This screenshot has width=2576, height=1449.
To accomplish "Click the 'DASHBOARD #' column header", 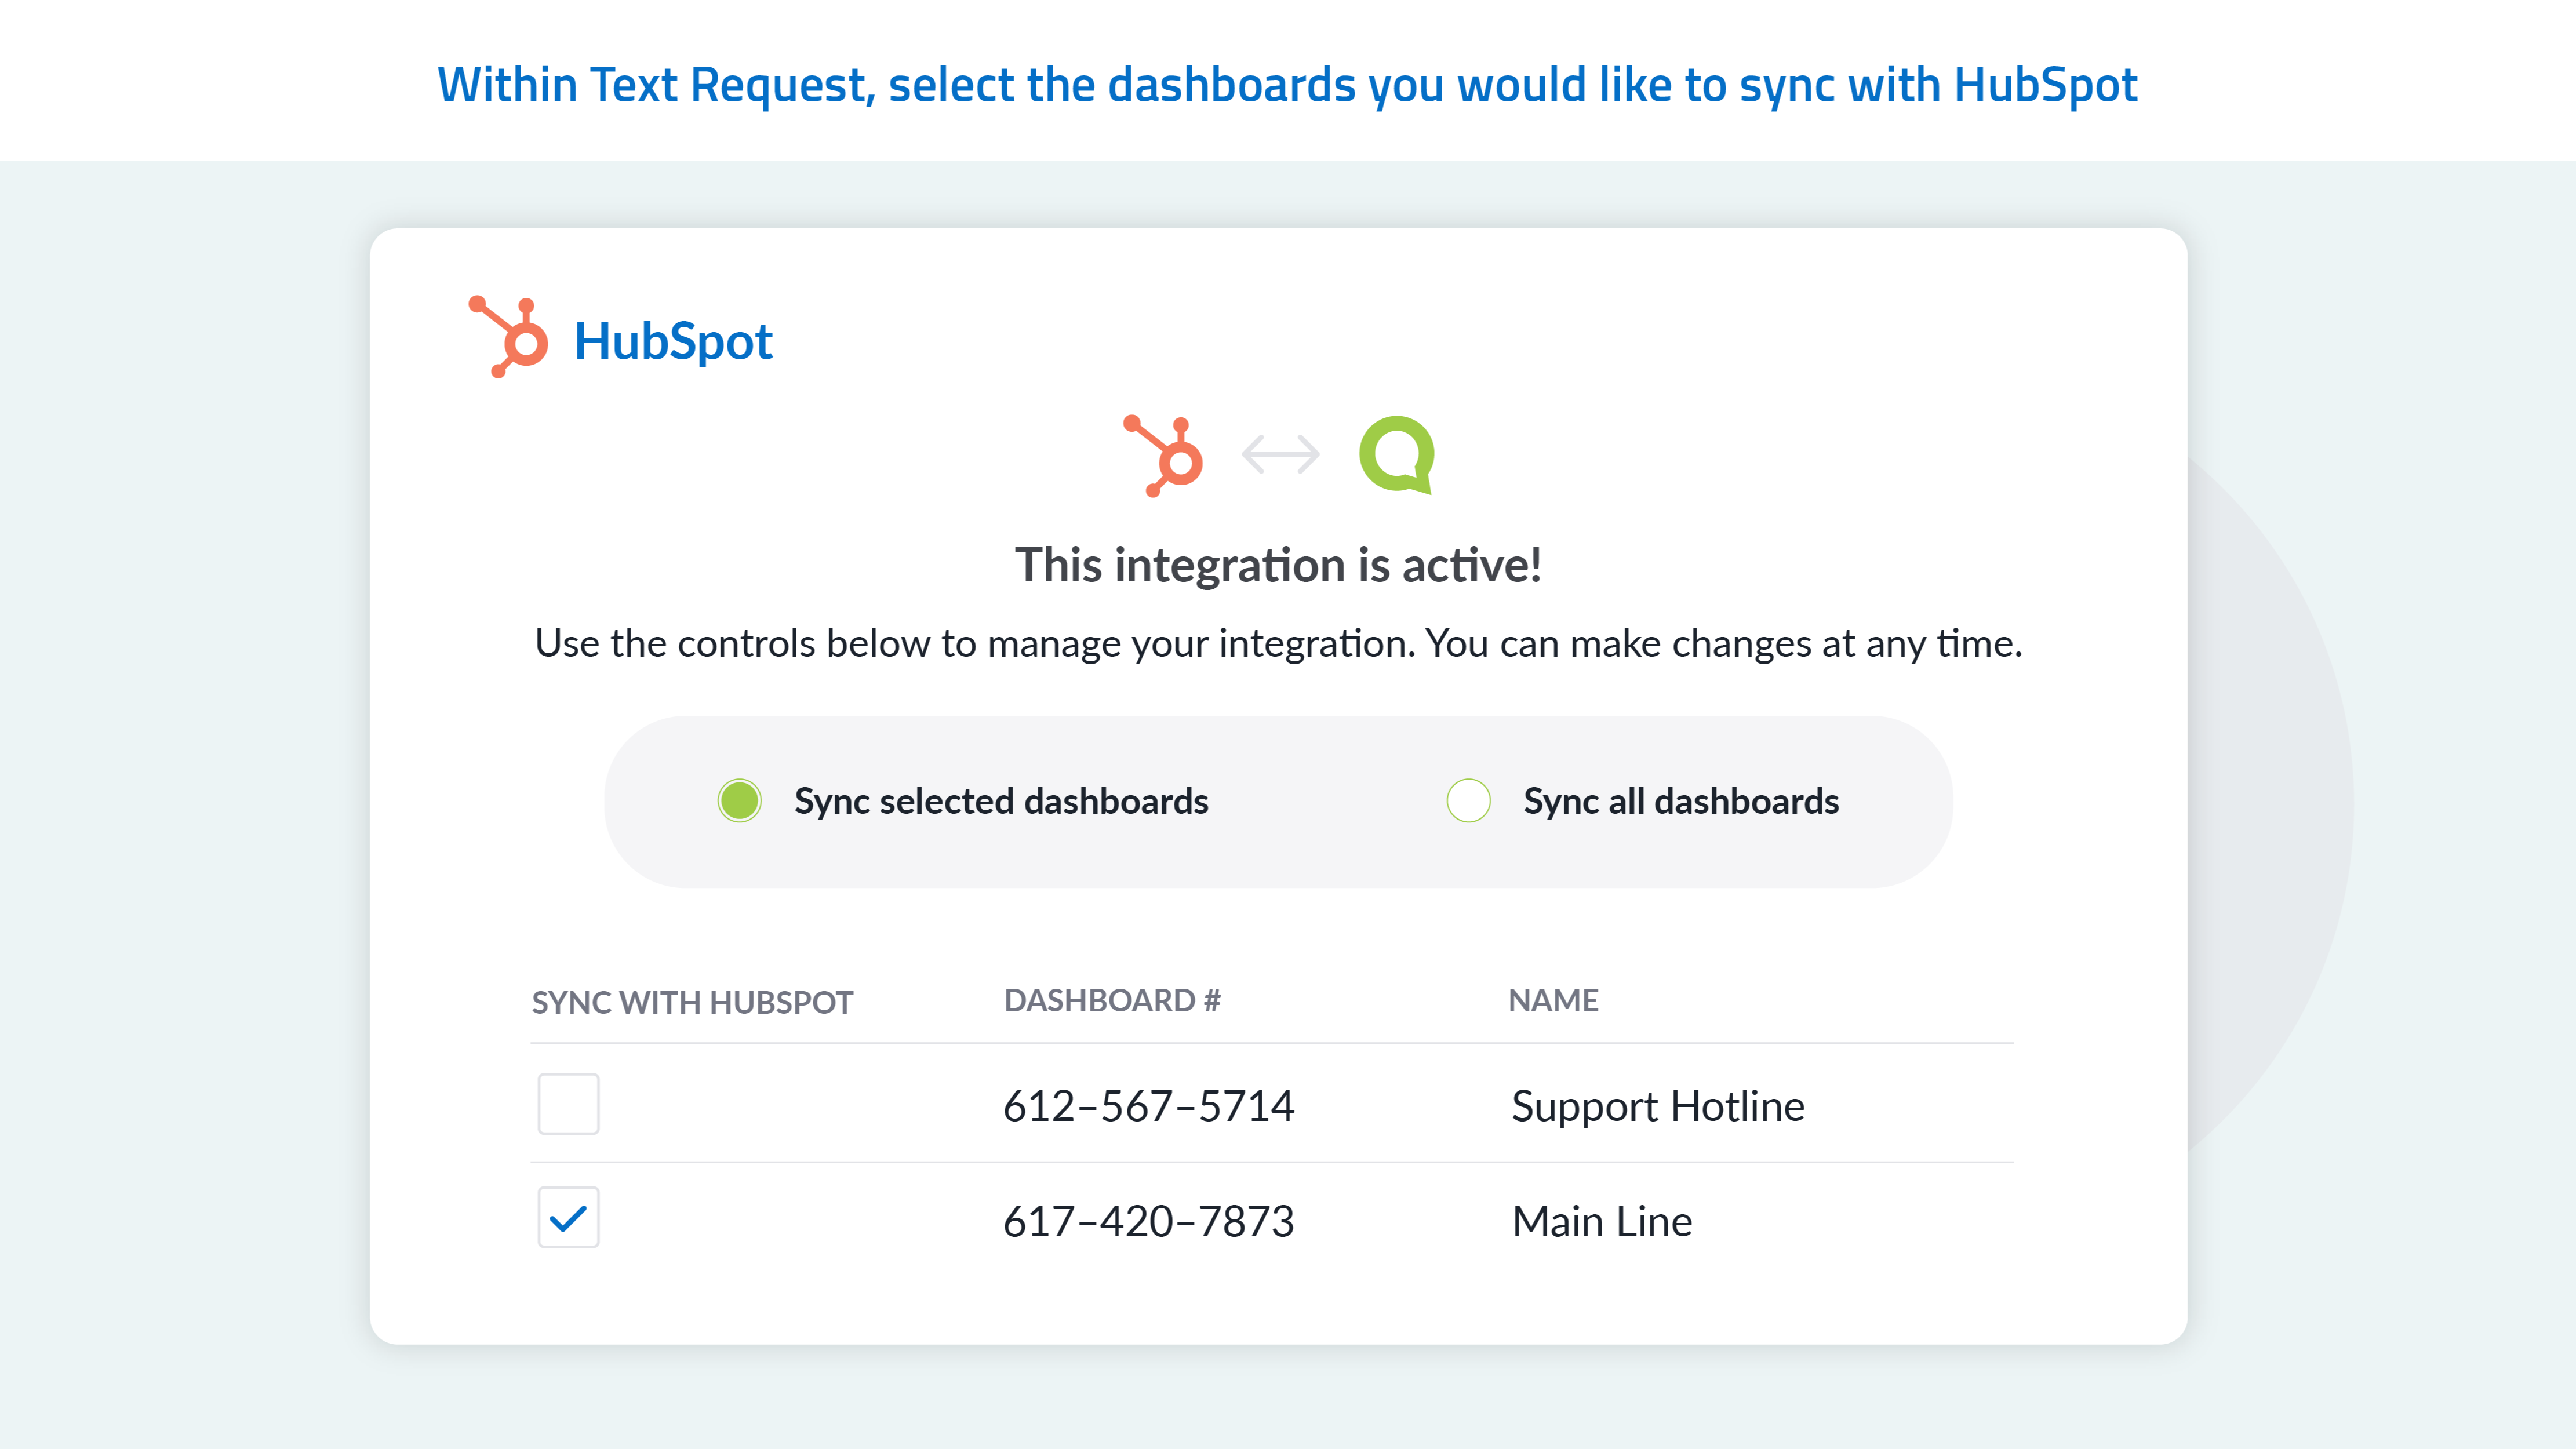I will (1112, 1000).
